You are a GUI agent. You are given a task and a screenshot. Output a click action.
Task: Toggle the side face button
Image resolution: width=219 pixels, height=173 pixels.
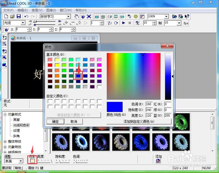tap(109, 17)
